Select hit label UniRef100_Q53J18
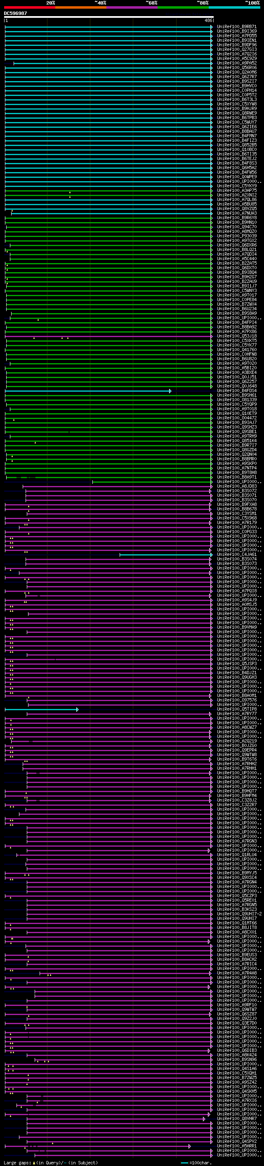The height and width of the screenshot is (1166, 264). (x=237, y=336)
